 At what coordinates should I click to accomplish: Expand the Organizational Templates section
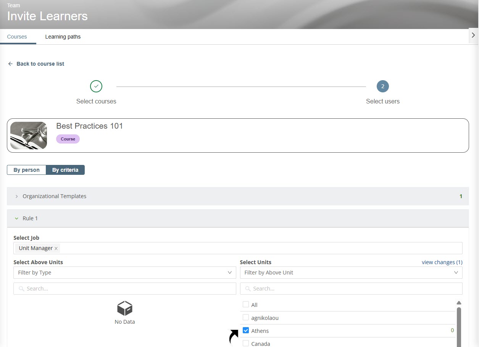click(16, 196)
